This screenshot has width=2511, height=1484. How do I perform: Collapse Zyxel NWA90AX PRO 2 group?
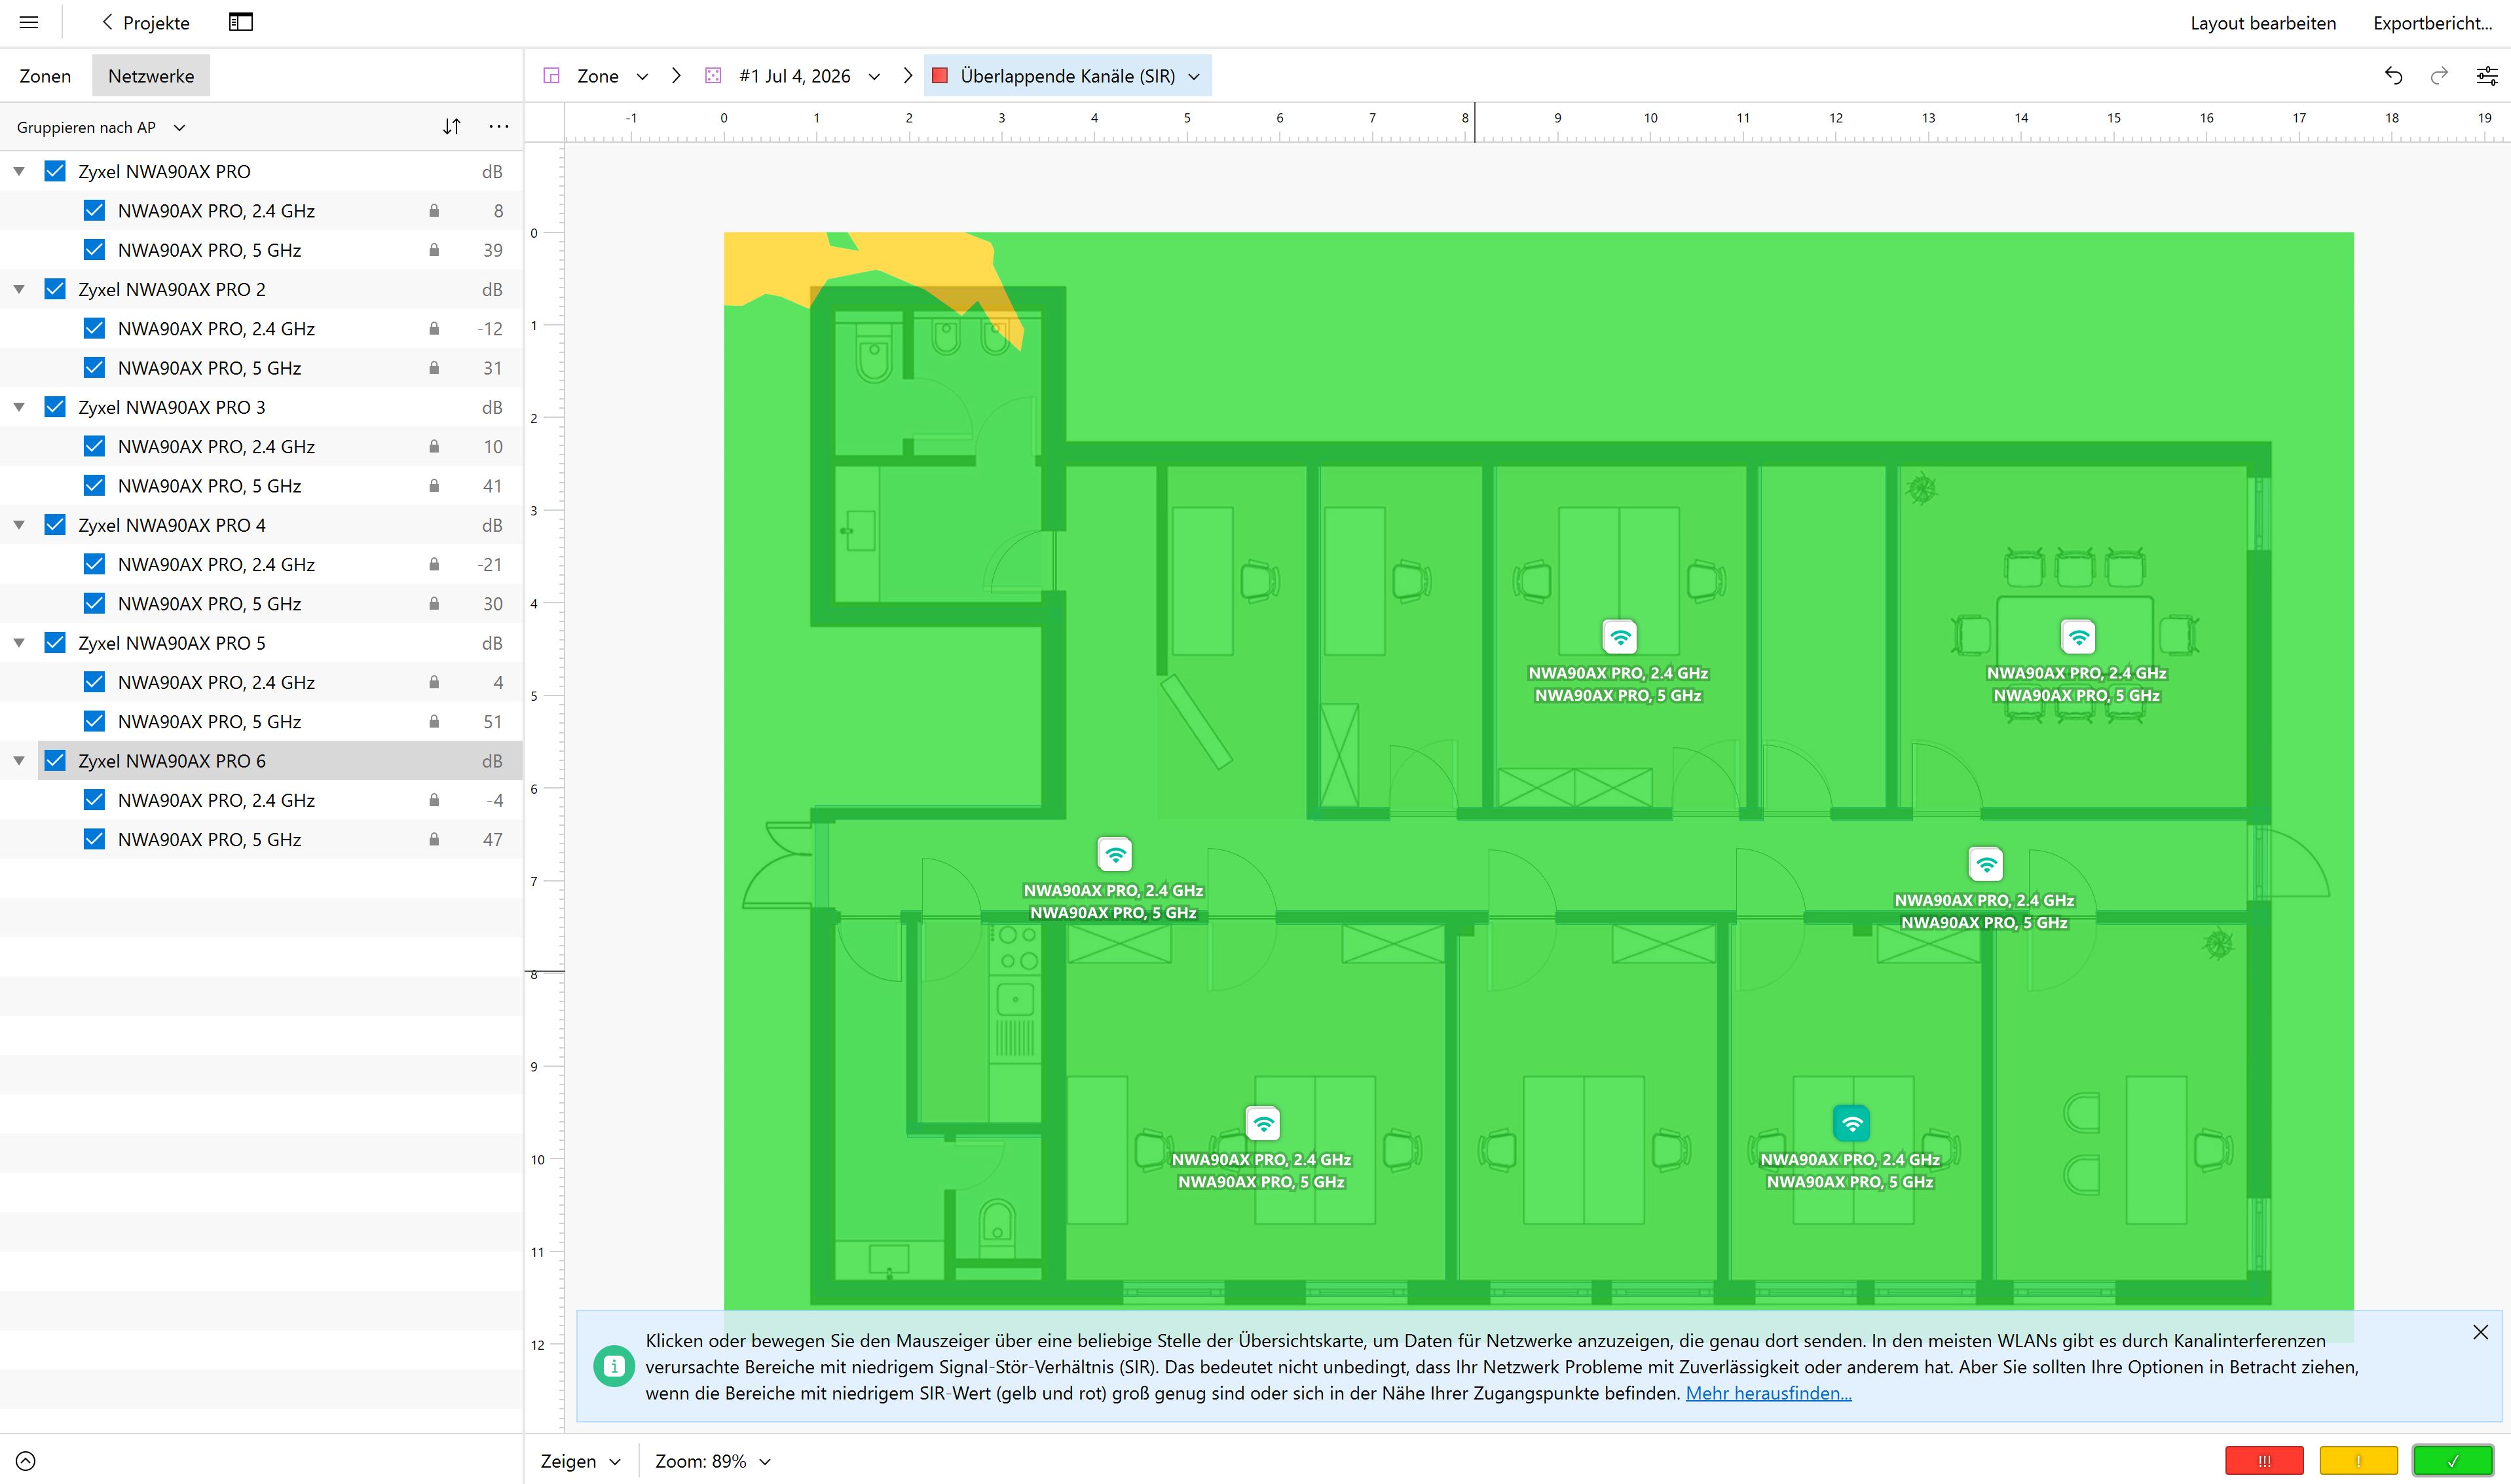click(19, 289)
